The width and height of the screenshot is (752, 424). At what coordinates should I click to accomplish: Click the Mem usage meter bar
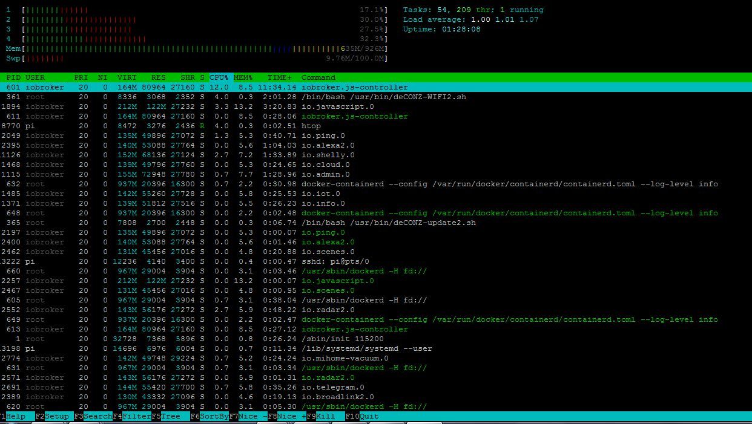(196, 48)
